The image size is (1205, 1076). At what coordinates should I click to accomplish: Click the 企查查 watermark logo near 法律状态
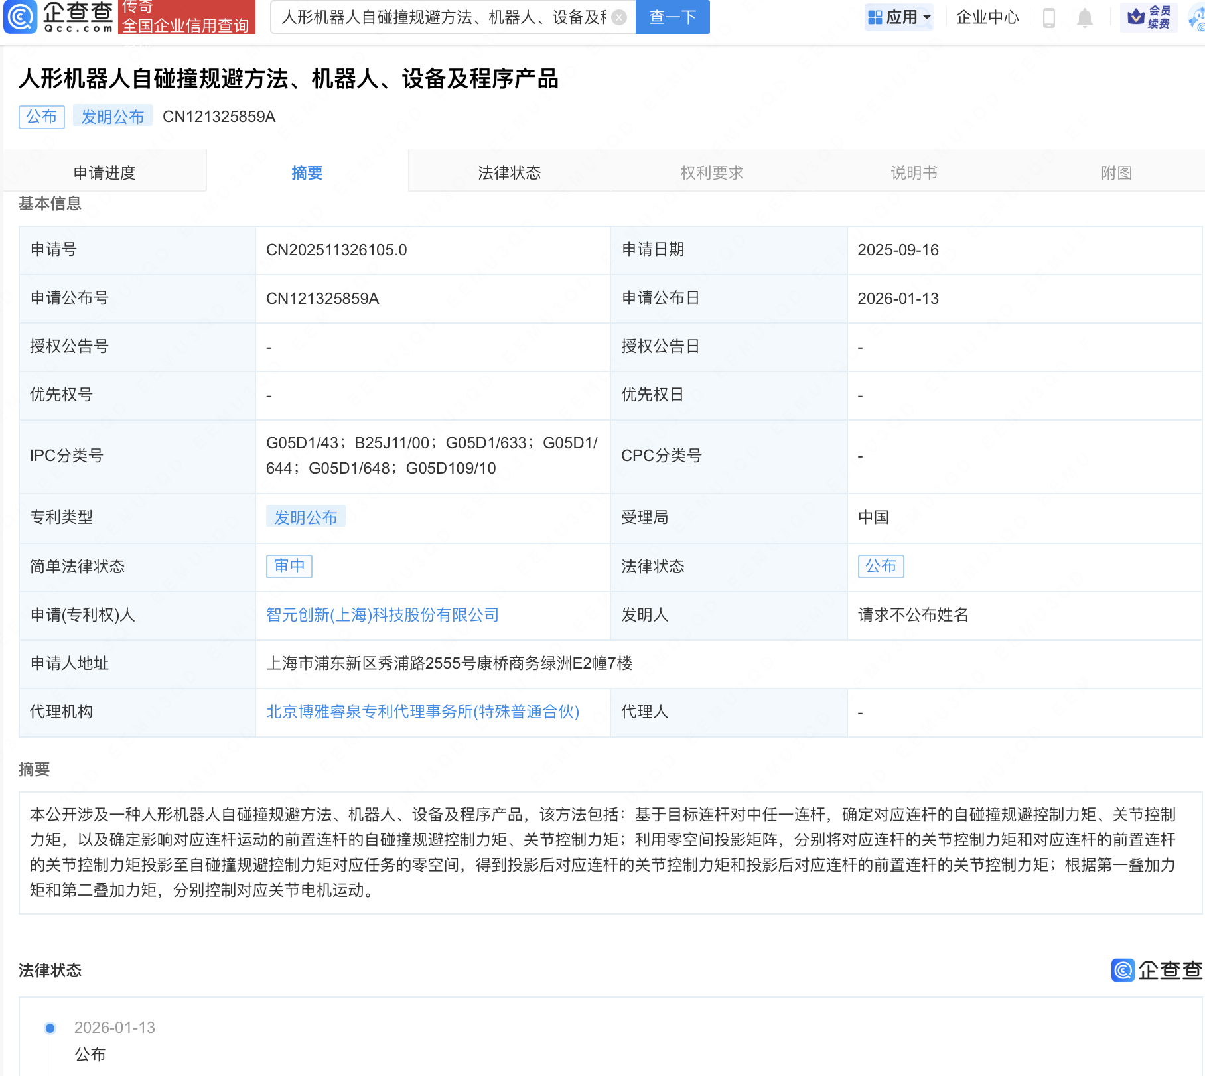pyautogui.click(x=1157, y=970)
